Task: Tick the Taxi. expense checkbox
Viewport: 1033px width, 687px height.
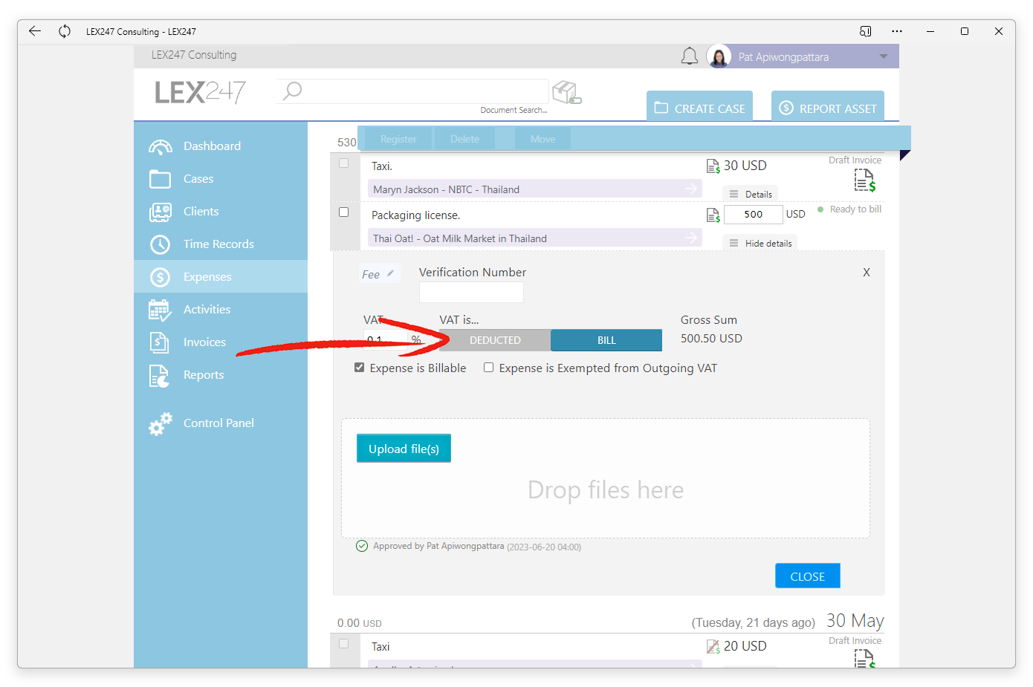Action: 343,163
